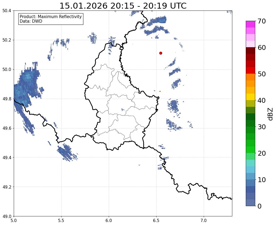Click the '49.4' latitude axis label
The height and width of the screenshot is (225, 276).
(7, 158)
